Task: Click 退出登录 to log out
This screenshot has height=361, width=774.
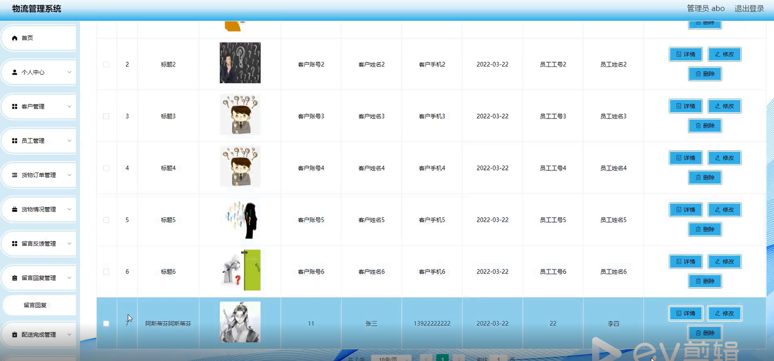Action: pyautogui.click(x=749, y=8)
